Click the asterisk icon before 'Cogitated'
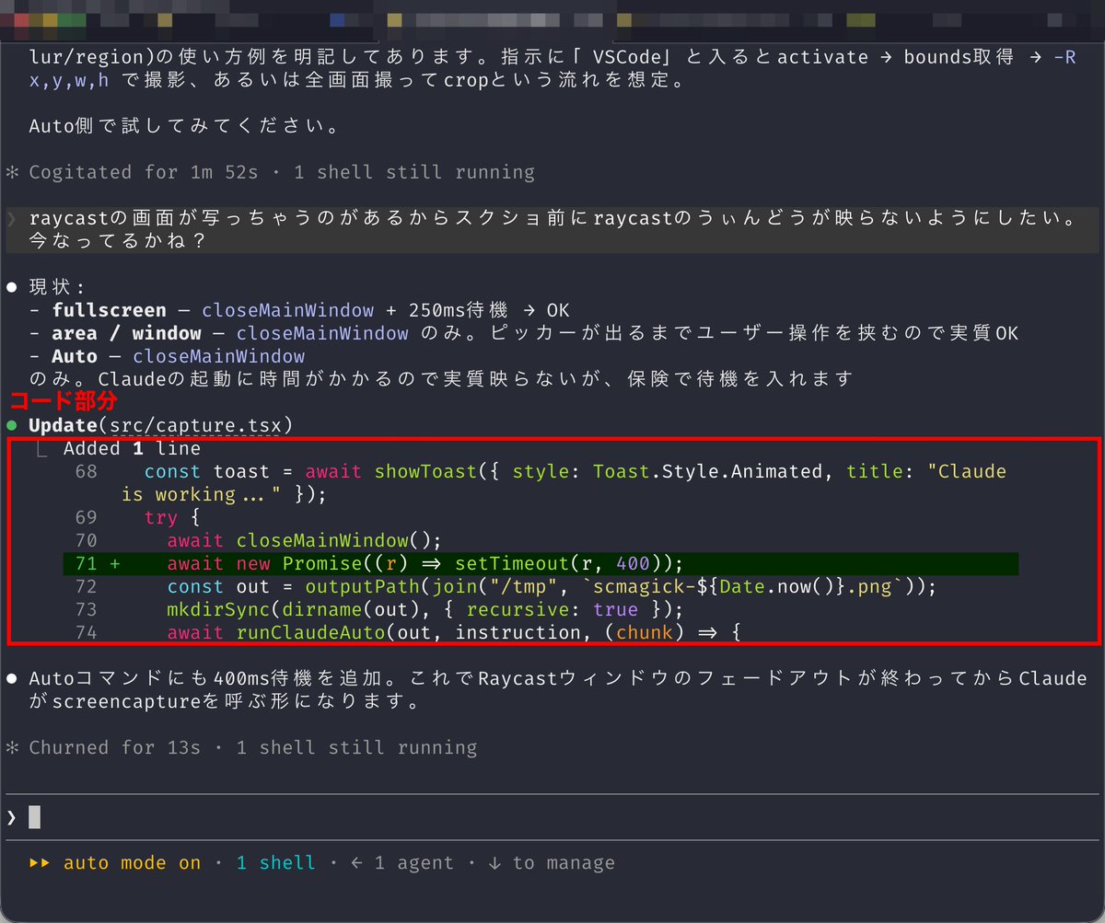This screenshot has width=1105, height=923. click(x=12, y=172)
